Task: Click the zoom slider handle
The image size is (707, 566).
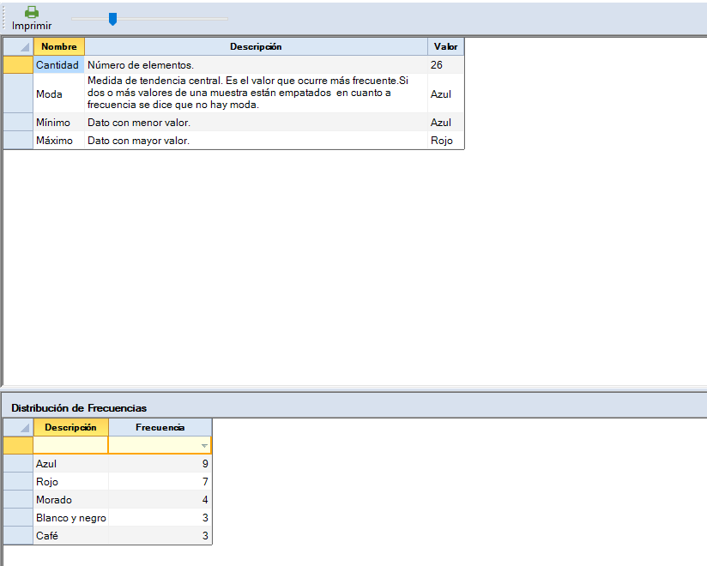Action: 112,18
